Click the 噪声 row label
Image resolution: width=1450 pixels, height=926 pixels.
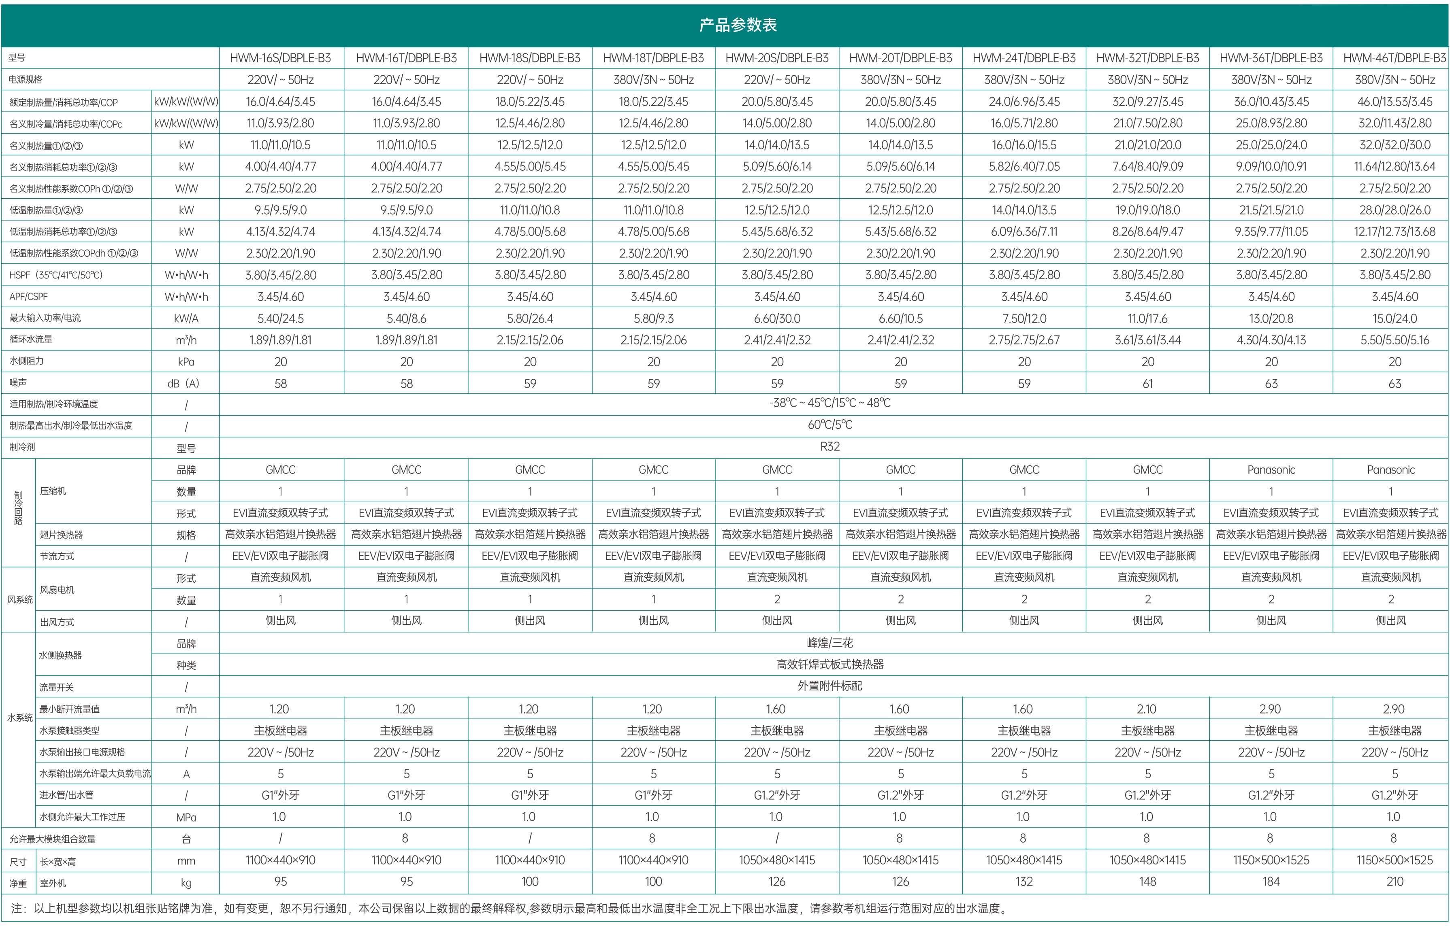click(18, 383)
